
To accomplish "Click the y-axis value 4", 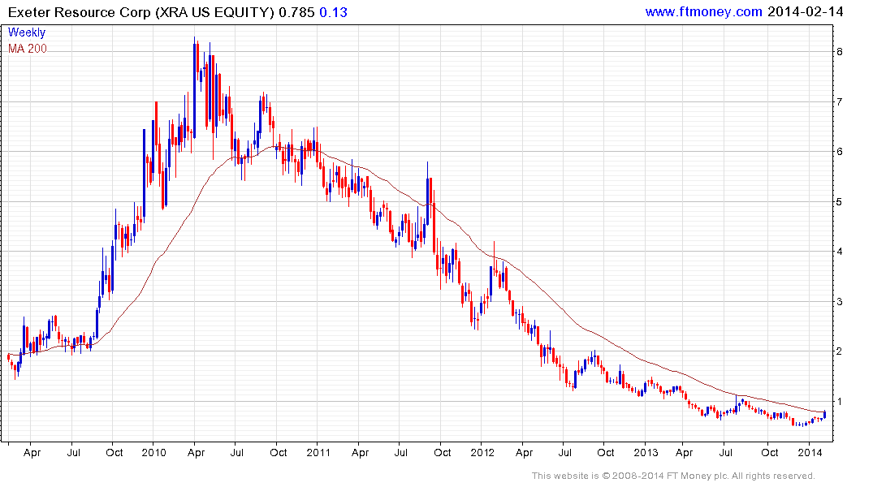I will [x=839, y=252].
